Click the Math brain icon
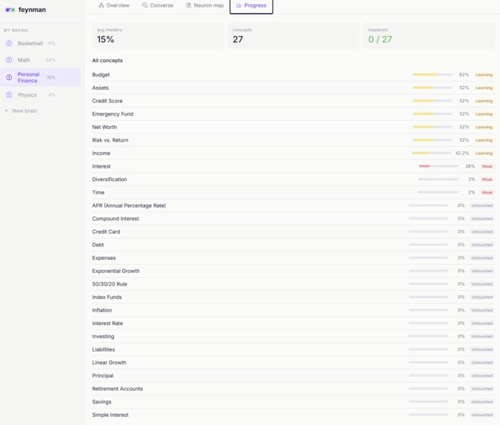 [9, 60]
